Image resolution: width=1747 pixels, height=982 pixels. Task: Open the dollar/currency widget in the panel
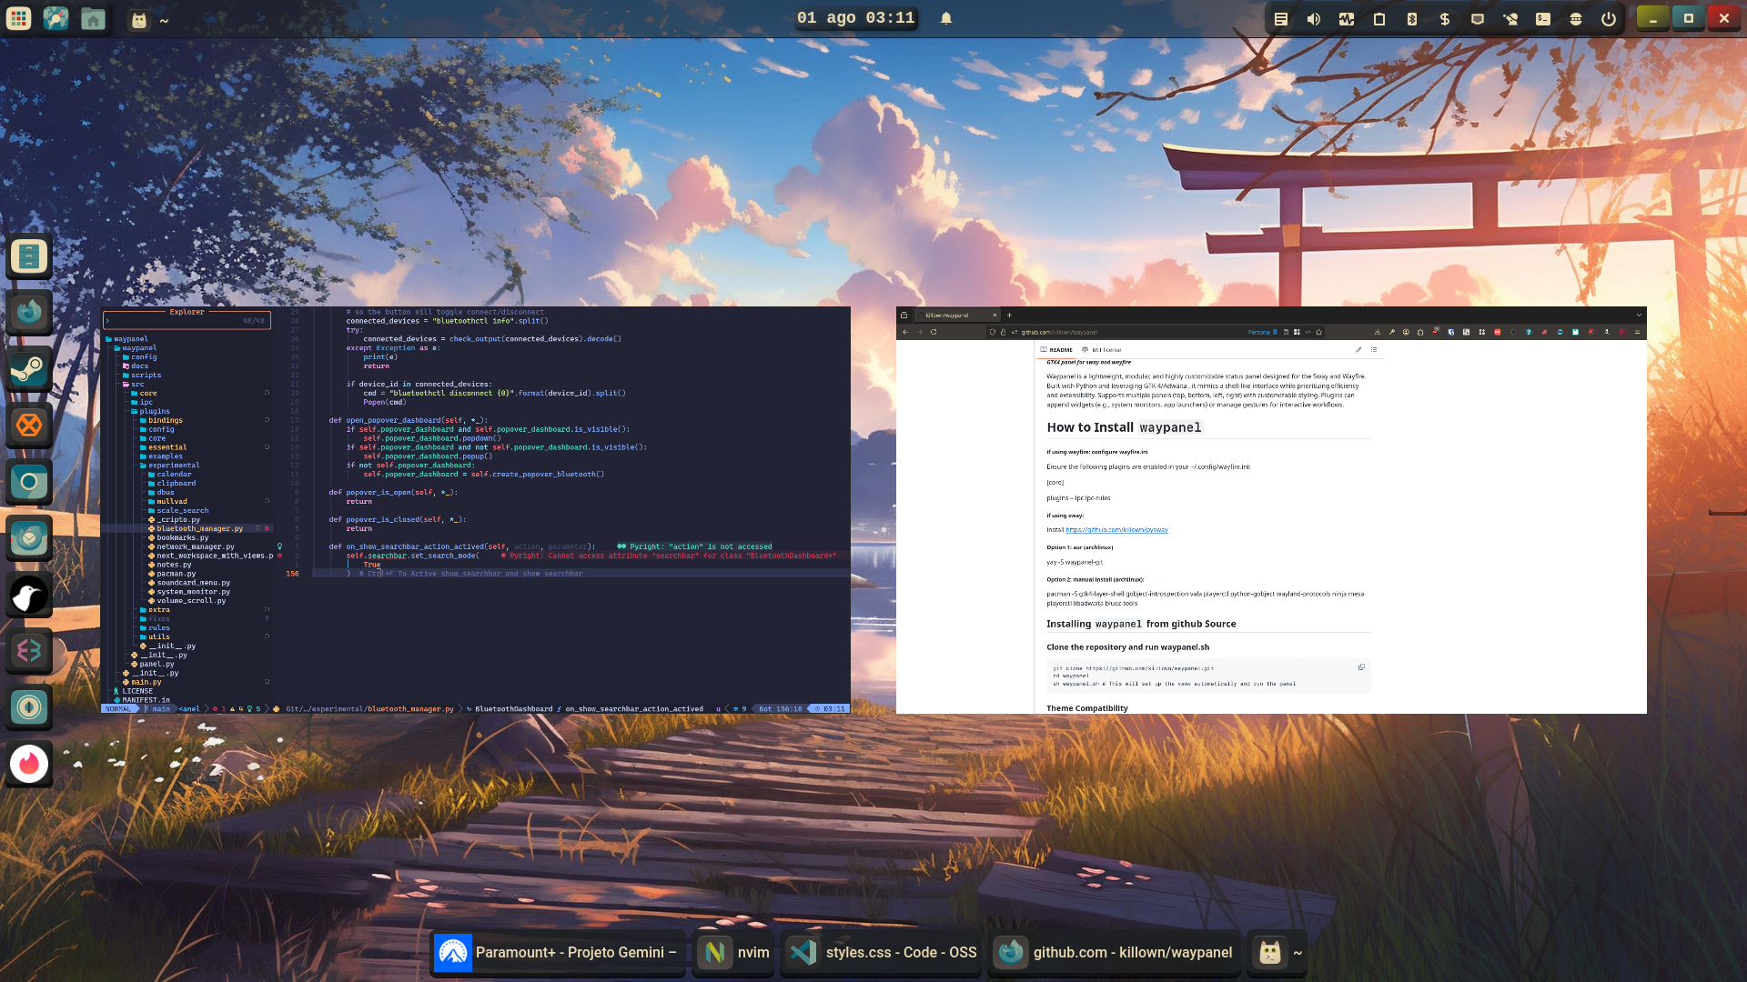tap(1443, 18)
